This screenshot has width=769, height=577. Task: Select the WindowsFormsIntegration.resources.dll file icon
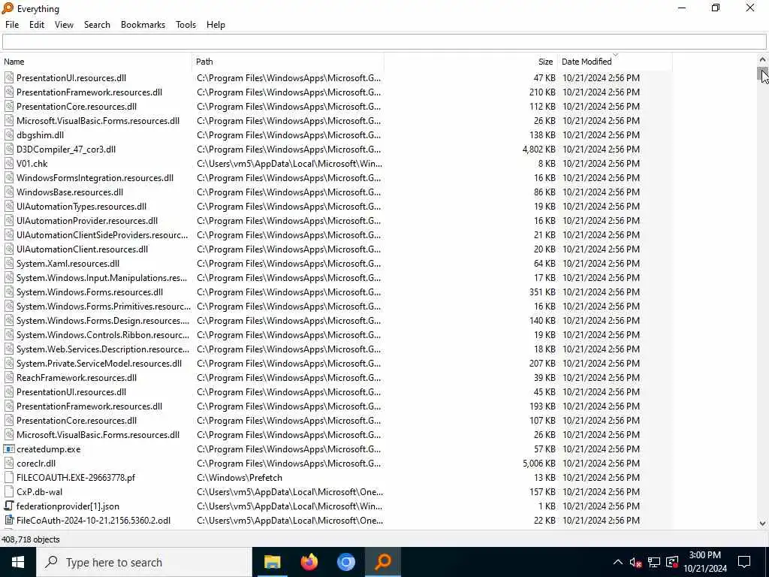pos(9,177)
